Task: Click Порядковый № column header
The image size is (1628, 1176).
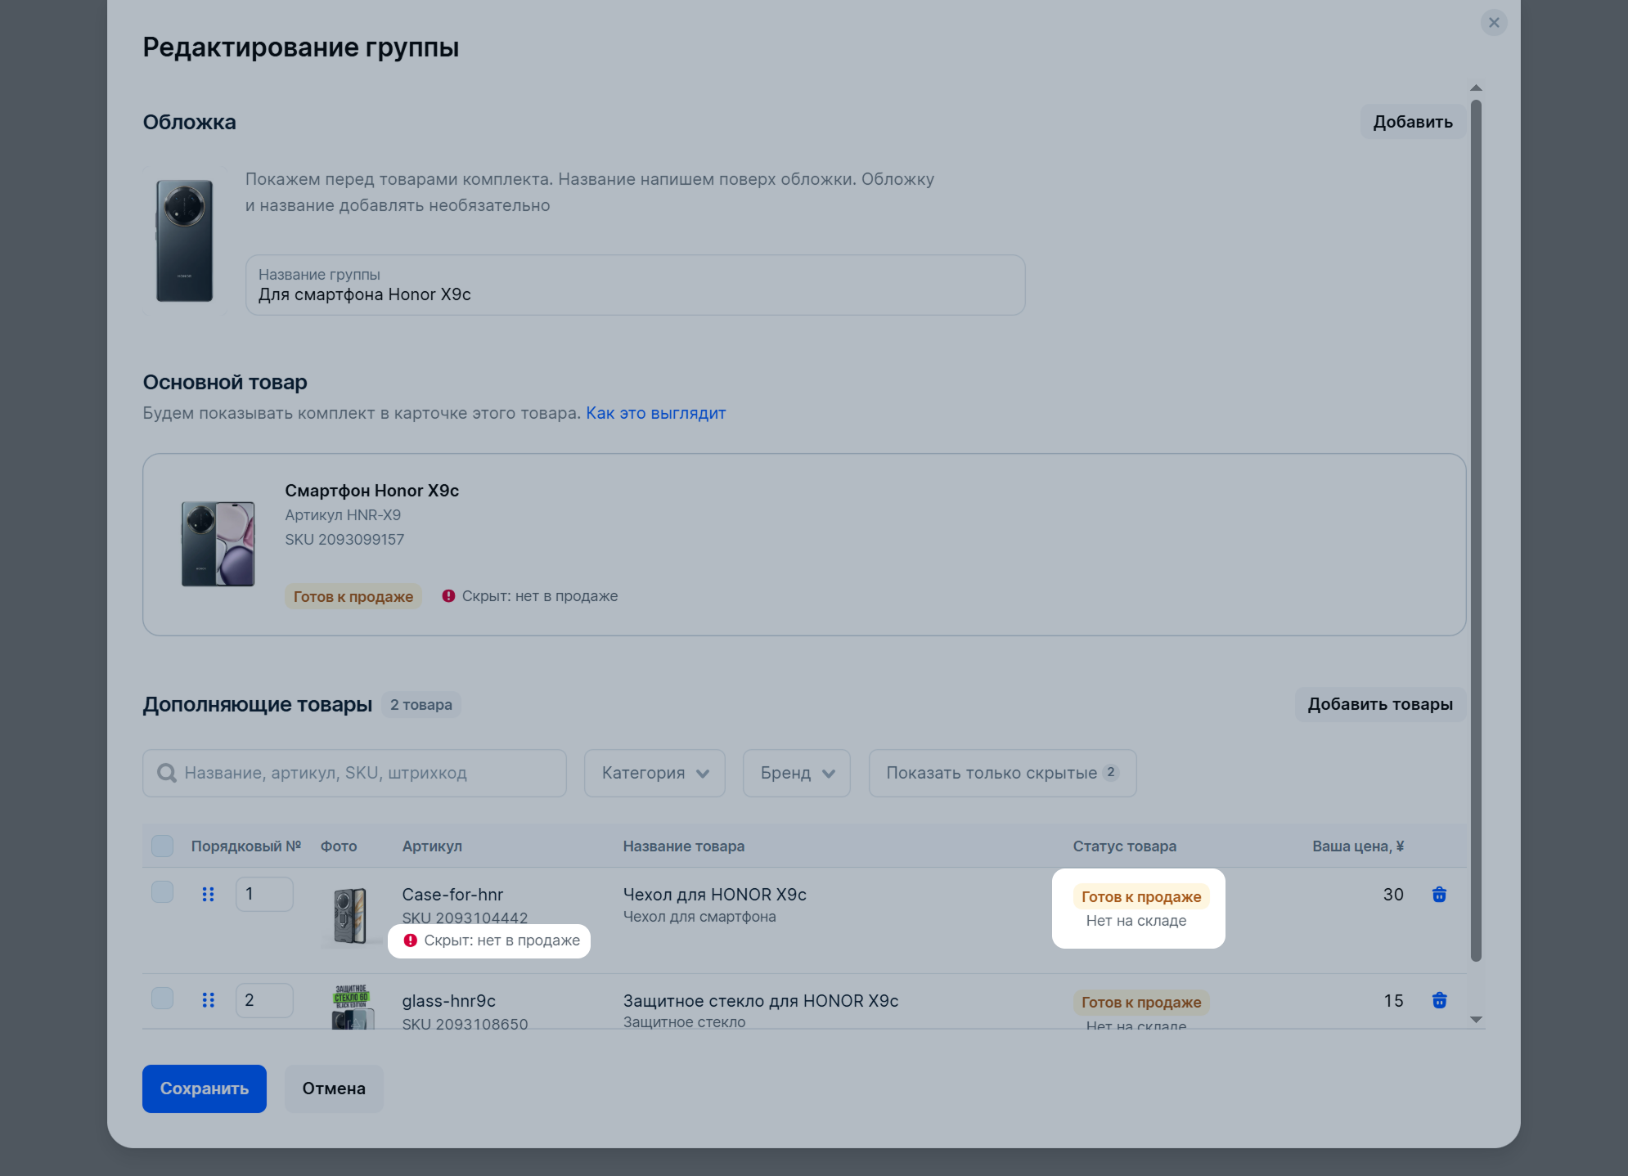Action: pos(246,846)
